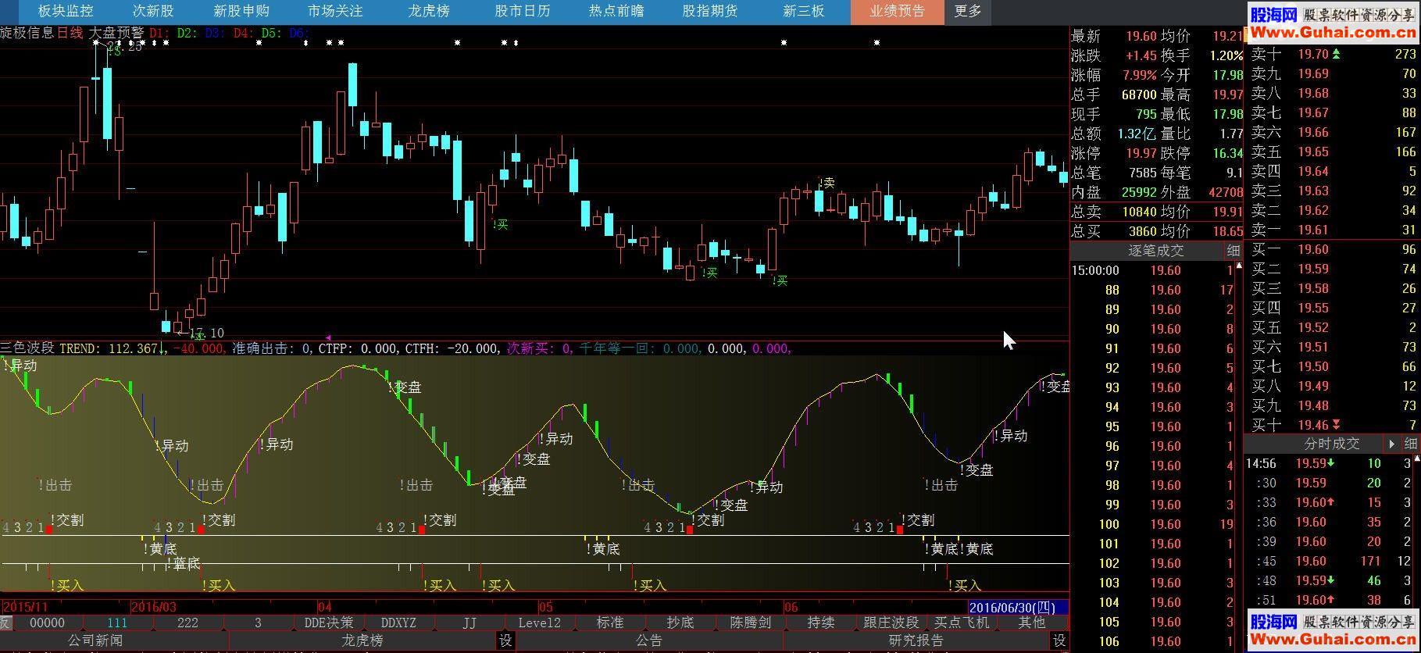The image size is (1421, 653).
Task: Click the 细 detail icon beside 逐笔成交
Action: tap(1233, 251)
